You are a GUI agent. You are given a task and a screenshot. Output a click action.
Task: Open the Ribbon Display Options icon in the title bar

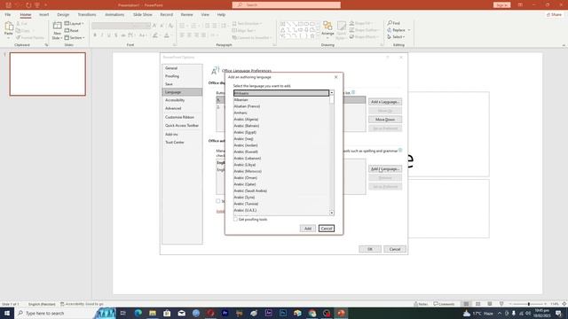[x=520, y=5]
